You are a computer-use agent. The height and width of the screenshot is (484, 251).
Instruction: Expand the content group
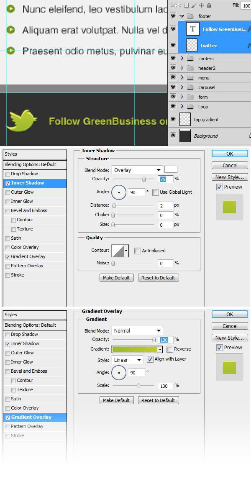tap(182, 58)
